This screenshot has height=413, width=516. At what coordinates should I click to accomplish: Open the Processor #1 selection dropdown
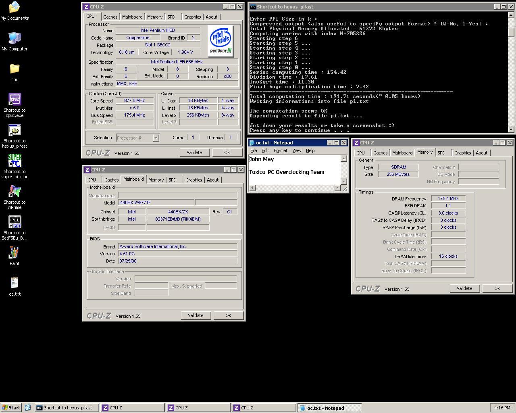pos(156,138)
